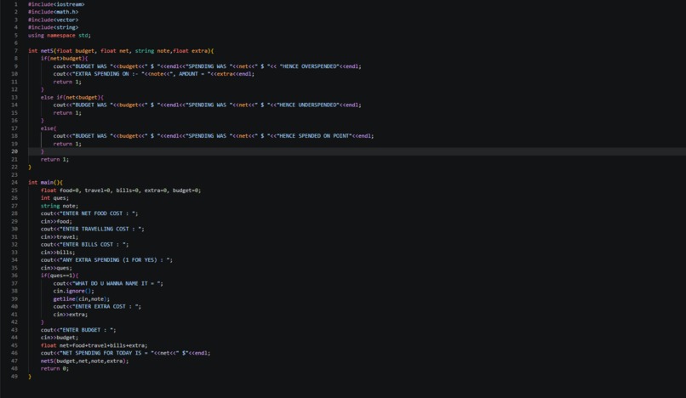Click the 'WHAT DO U WANNA NAME IT' line

tap(108, 283)
